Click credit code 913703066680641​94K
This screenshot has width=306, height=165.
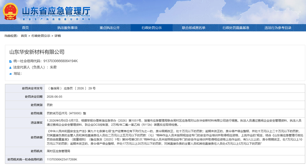(61, 61)
